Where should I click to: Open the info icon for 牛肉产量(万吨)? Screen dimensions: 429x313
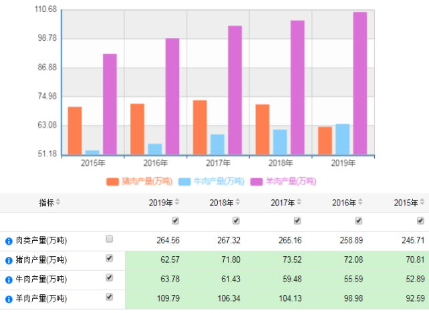pos(9,279)
